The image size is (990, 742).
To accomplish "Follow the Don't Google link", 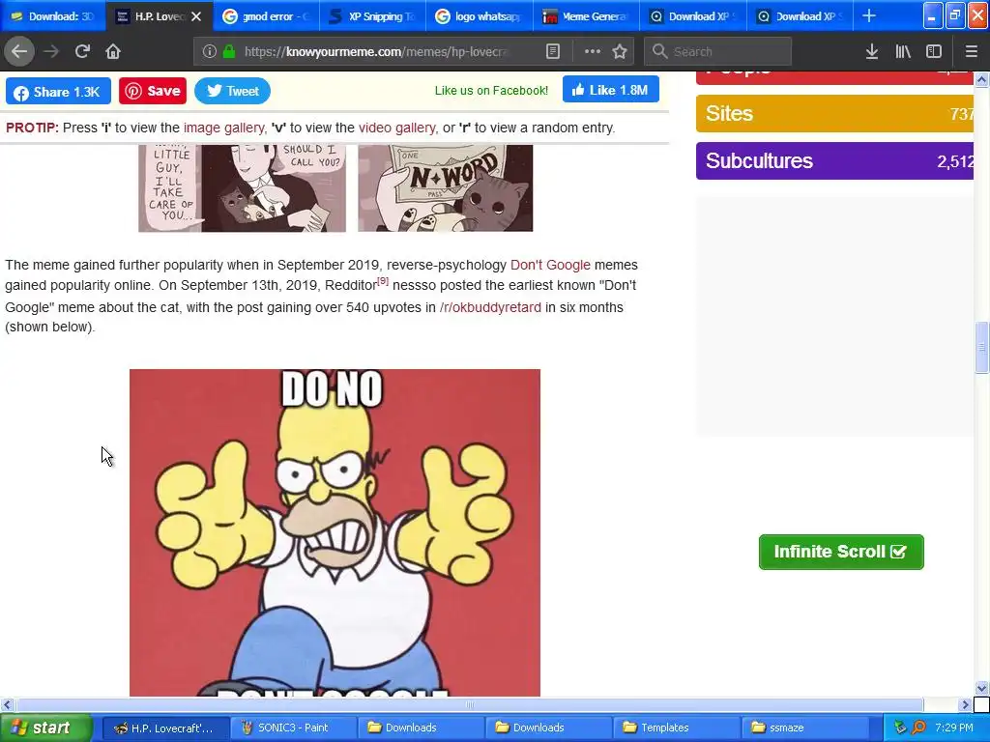I will (550, 265).
